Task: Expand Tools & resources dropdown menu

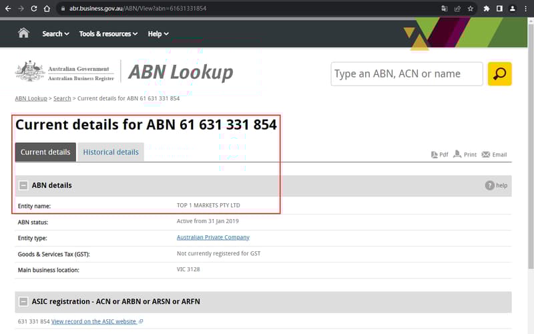Action: pos(108,34)
